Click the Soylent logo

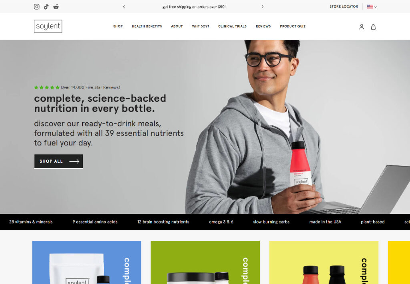48,26
